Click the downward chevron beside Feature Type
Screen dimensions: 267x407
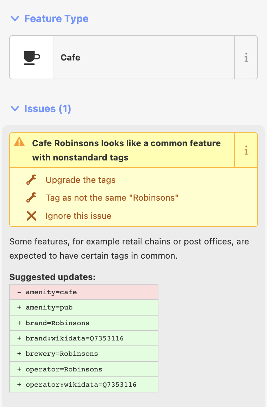pyautogui.click(x=15, y=18)
